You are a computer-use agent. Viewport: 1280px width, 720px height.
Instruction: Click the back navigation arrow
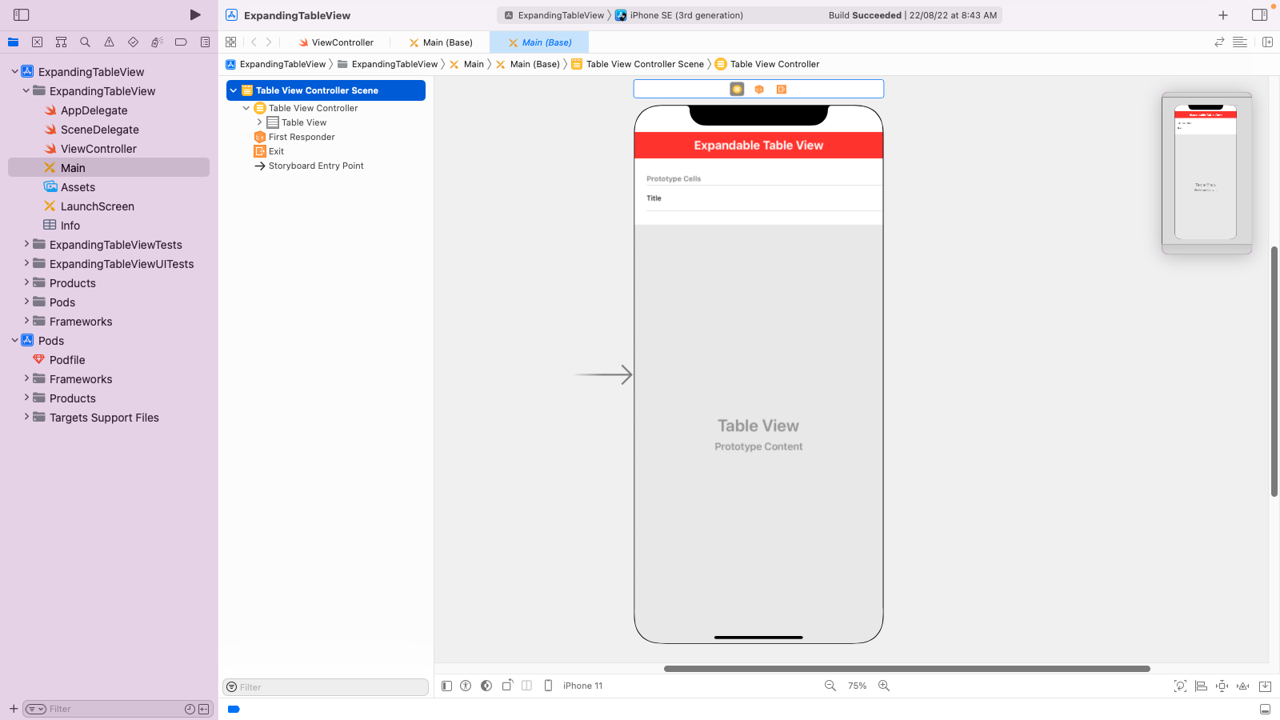coord(253,42)
